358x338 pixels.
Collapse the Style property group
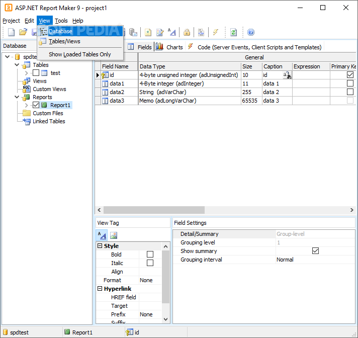tap(100, 246)
